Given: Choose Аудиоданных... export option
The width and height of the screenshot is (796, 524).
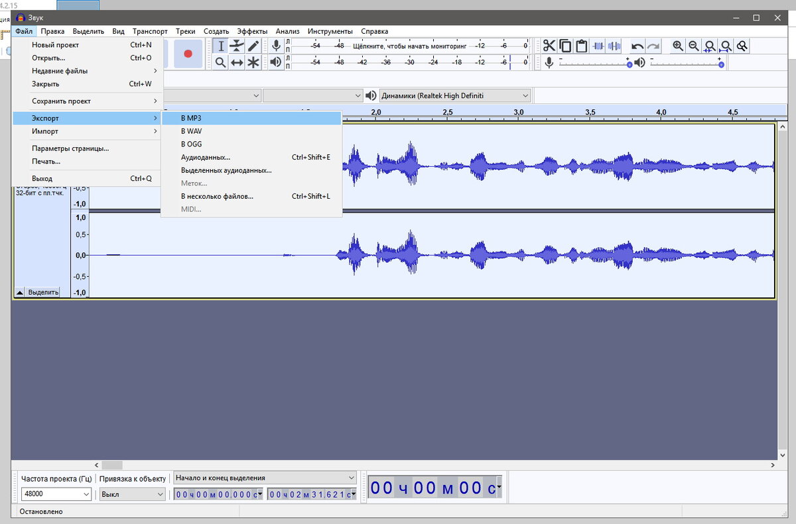Looking at the screenshot, I should (251, 157).
